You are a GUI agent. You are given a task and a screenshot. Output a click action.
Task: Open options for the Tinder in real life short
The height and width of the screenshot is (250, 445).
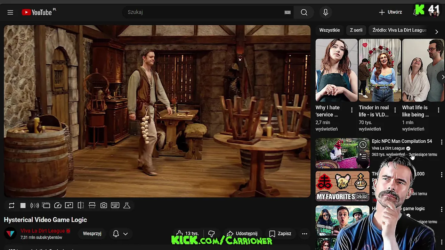click(x=395, y=110)
